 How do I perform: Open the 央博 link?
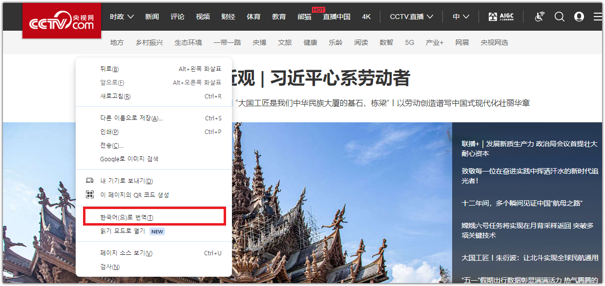259,42
